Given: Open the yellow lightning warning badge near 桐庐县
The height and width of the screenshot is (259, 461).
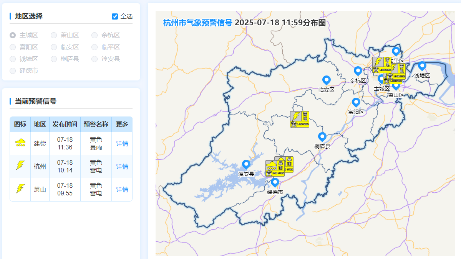Looking at the screenshot, I should [300, 119].
